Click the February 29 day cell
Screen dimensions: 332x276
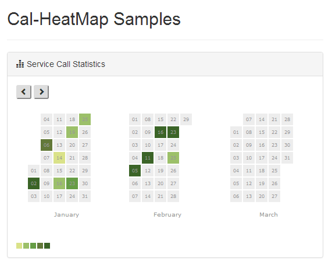tap(186, 119)
